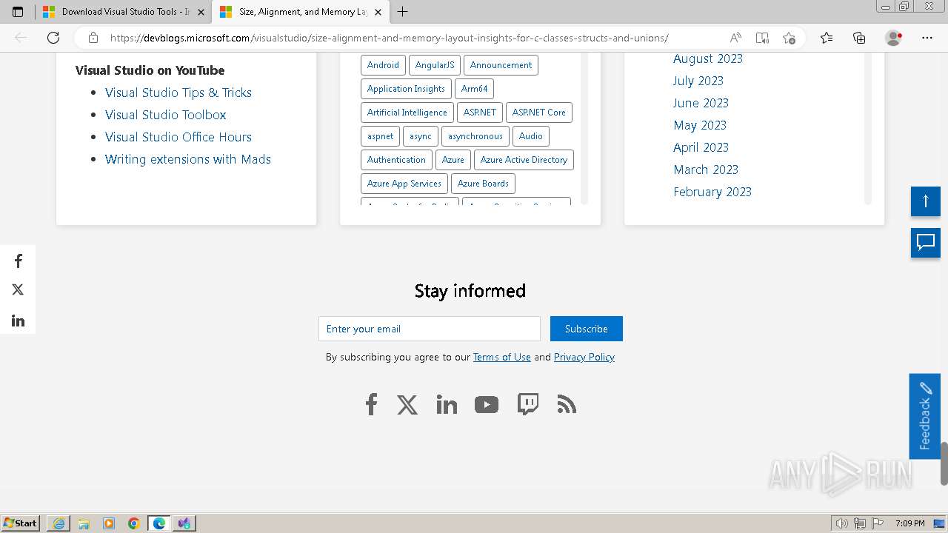This screenshot has width=948, height=533.
Task: Refresh the page
Action: pyautogui.click(x=53, y=38)
